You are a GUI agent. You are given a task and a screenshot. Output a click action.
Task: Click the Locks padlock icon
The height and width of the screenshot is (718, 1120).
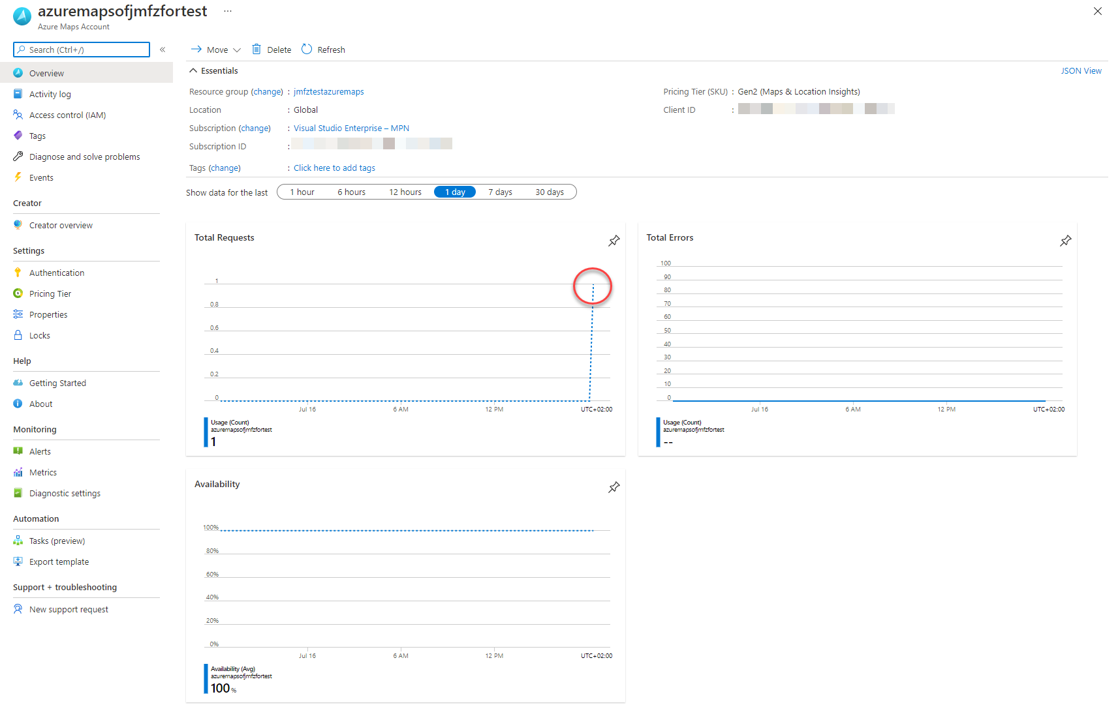(x=18, y=335)
